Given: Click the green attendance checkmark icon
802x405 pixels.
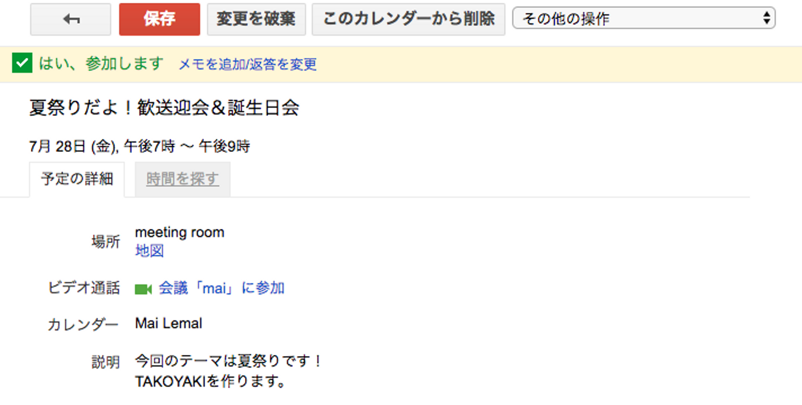Looking at the screenshot, I should point(22,64).
